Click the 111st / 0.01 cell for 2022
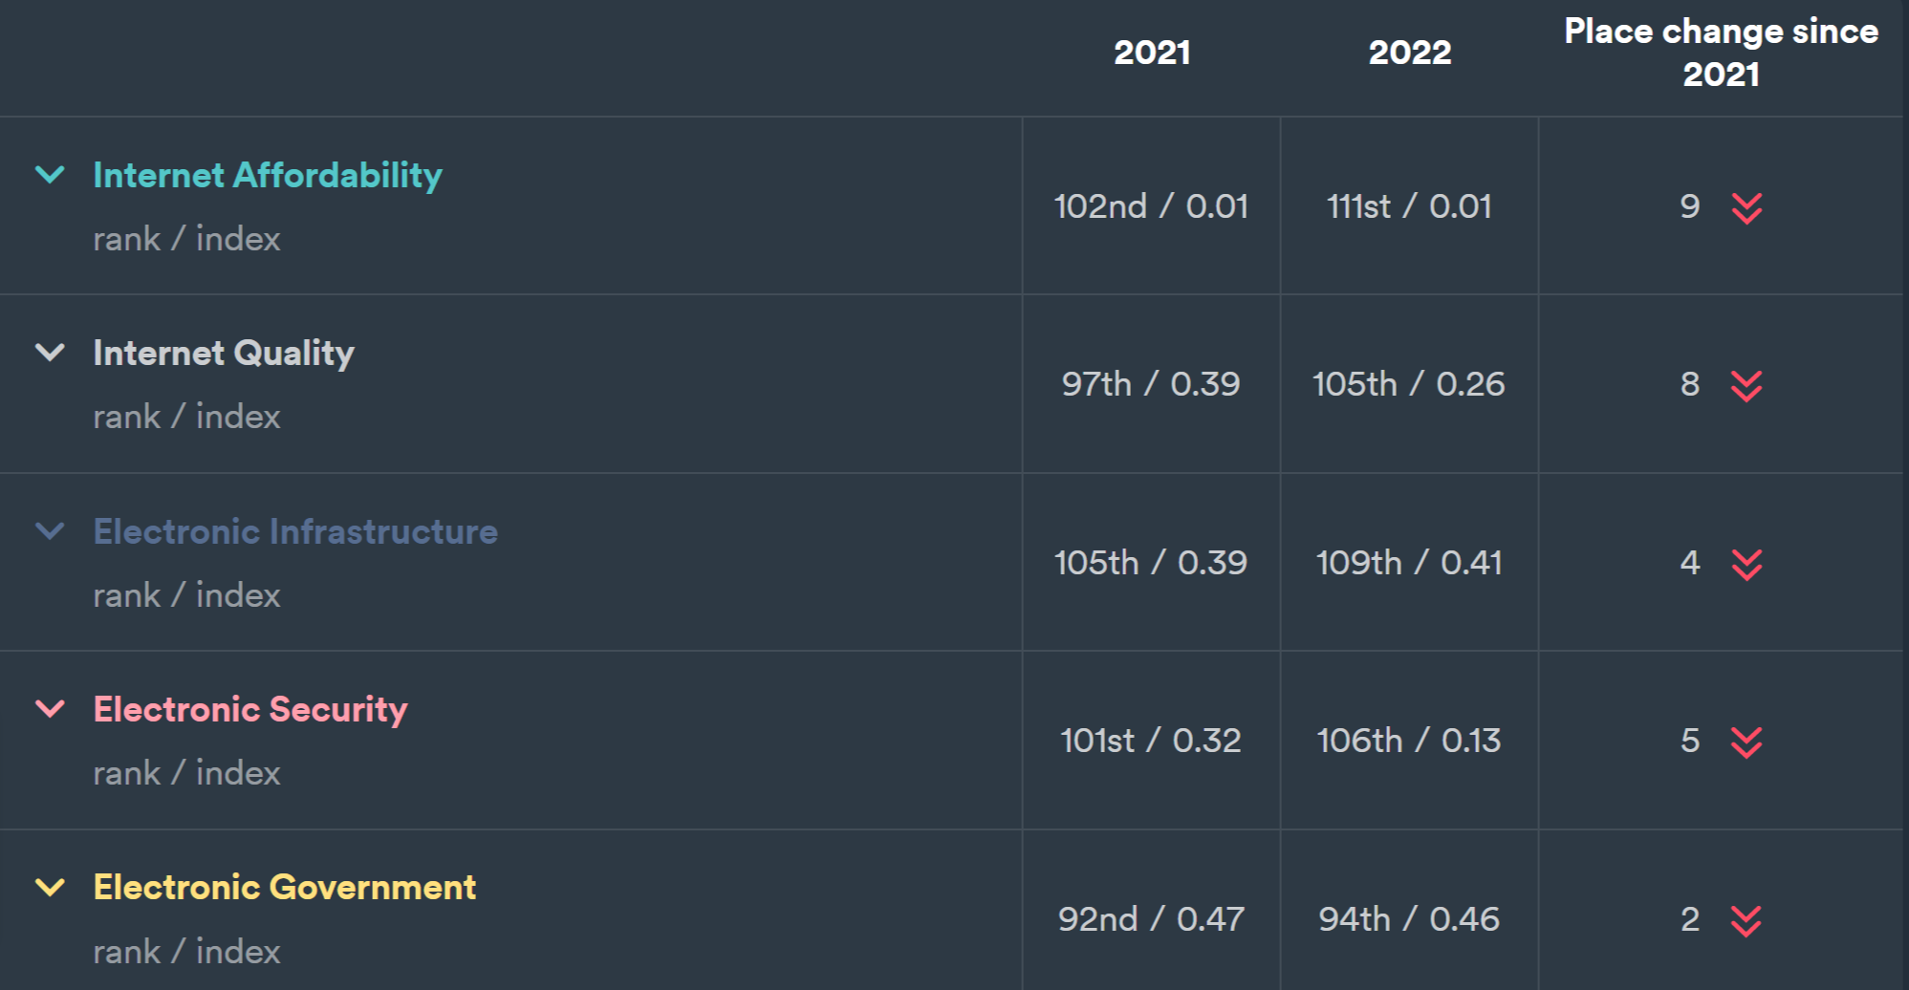This screenshot has width=1909, height=990. click(1410, 206)
